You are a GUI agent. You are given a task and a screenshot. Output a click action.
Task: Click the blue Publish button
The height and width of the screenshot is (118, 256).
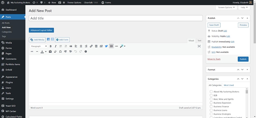click(243, 59)
